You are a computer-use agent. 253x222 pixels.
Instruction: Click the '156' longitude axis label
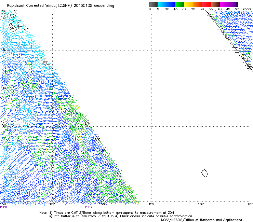pos(102,204)
